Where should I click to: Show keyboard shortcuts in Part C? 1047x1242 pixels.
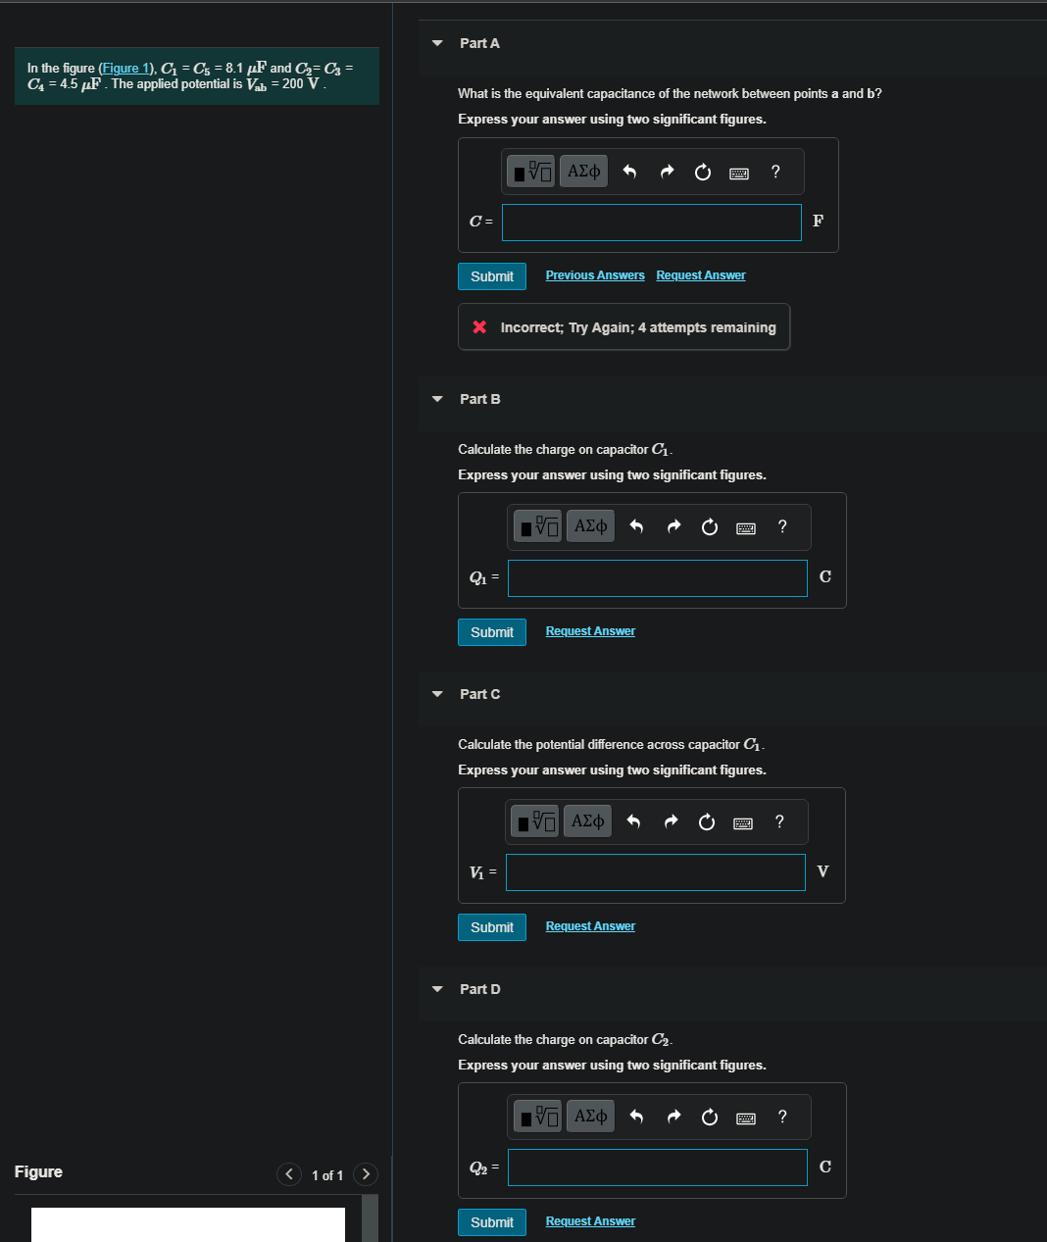coord(743,823)
